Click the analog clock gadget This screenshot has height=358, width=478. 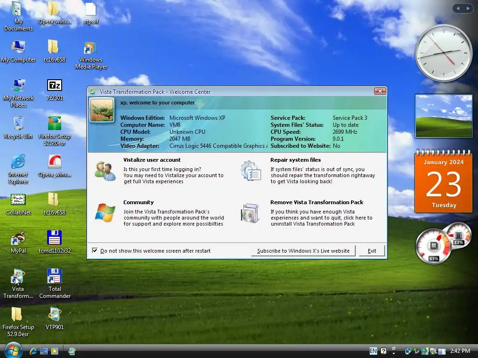point(443,53)
